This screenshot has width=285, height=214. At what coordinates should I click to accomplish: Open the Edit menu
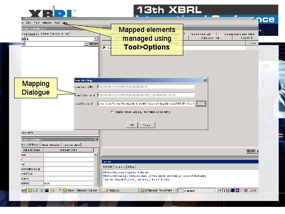(28, 23)
